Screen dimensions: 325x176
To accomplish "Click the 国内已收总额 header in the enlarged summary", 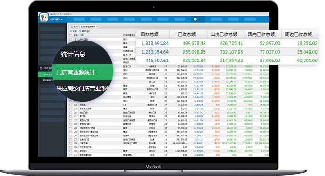I will tap(261, 34).
